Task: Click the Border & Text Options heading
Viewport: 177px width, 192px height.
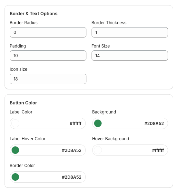Action: pos(34,14)
